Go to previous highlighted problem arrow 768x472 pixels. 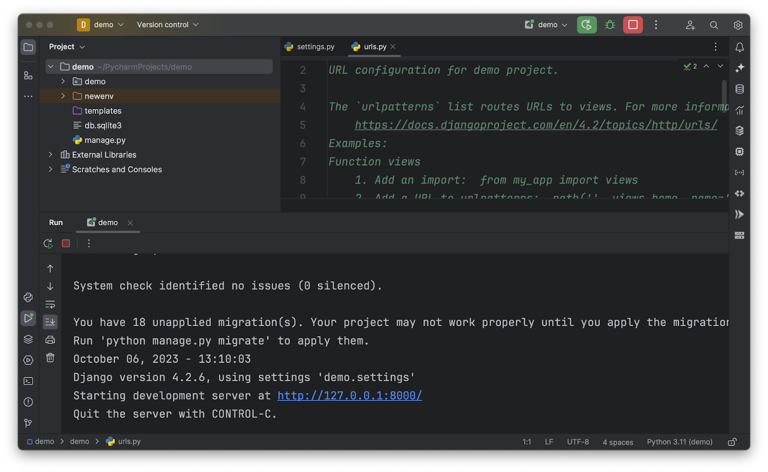click(x=706, y=66)
